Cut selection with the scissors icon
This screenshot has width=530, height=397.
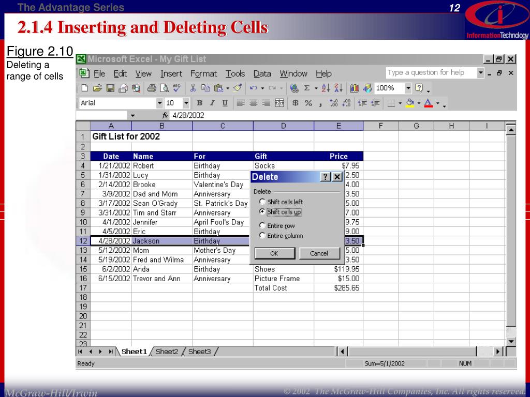pyautogui.click(x=193, y=88)
